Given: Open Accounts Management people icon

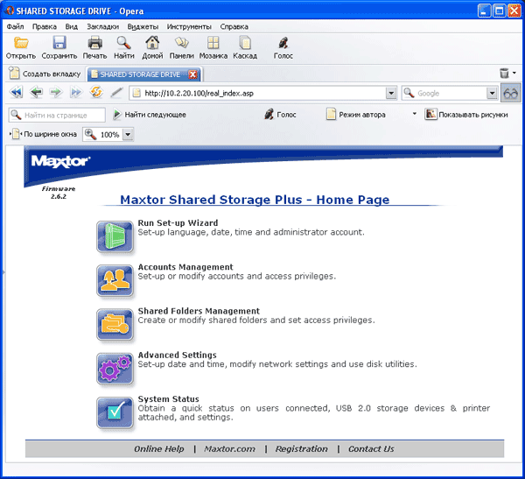Looking at the screenshot, I should click(115, 280).
